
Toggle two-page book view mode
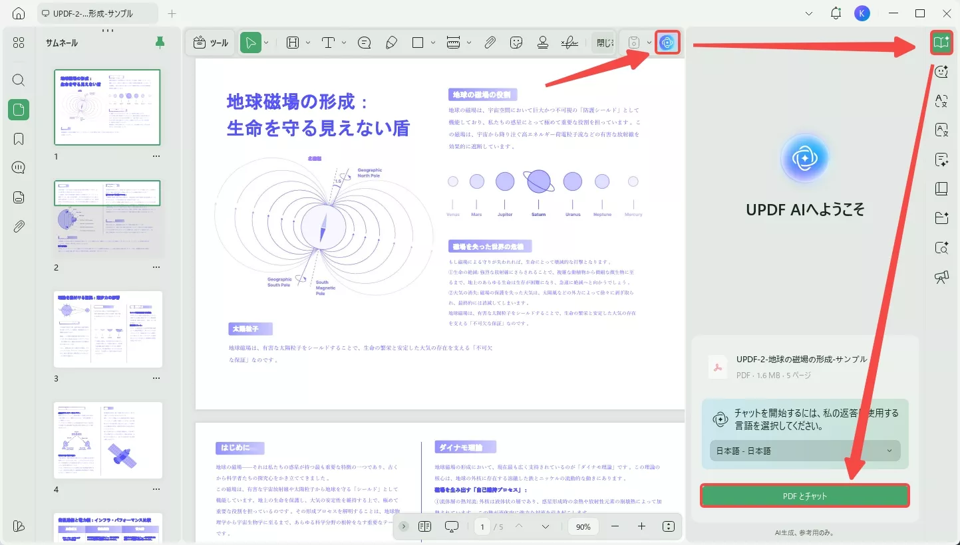click(x=424, y=526)
